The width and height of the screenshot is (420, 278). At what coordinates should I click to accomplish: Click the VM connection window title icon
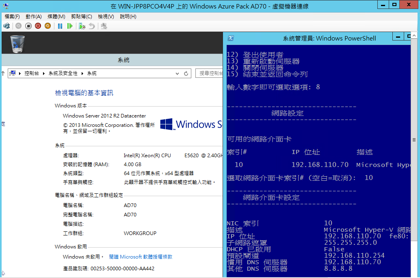[6, 6]
